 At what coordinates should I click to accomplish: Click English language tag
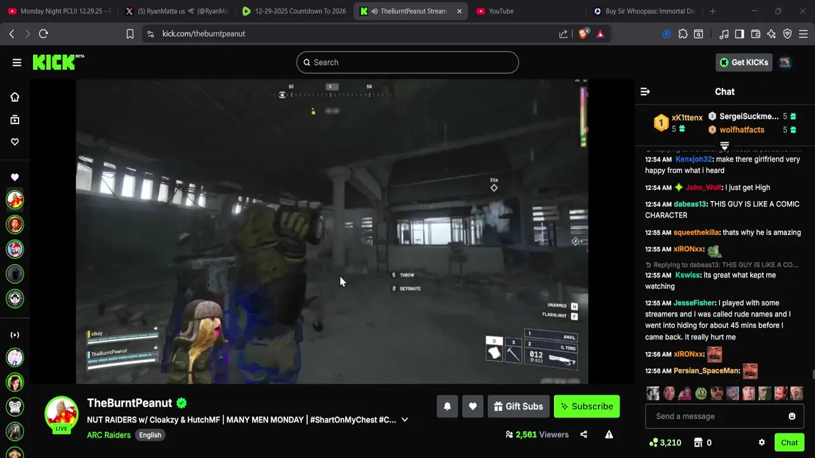pyautogui.click(x=150, y=435)
